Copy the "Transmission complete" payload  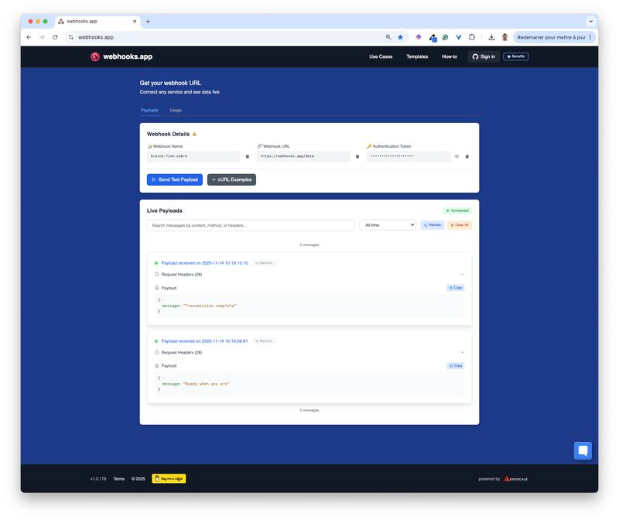(x=456, y=288)
